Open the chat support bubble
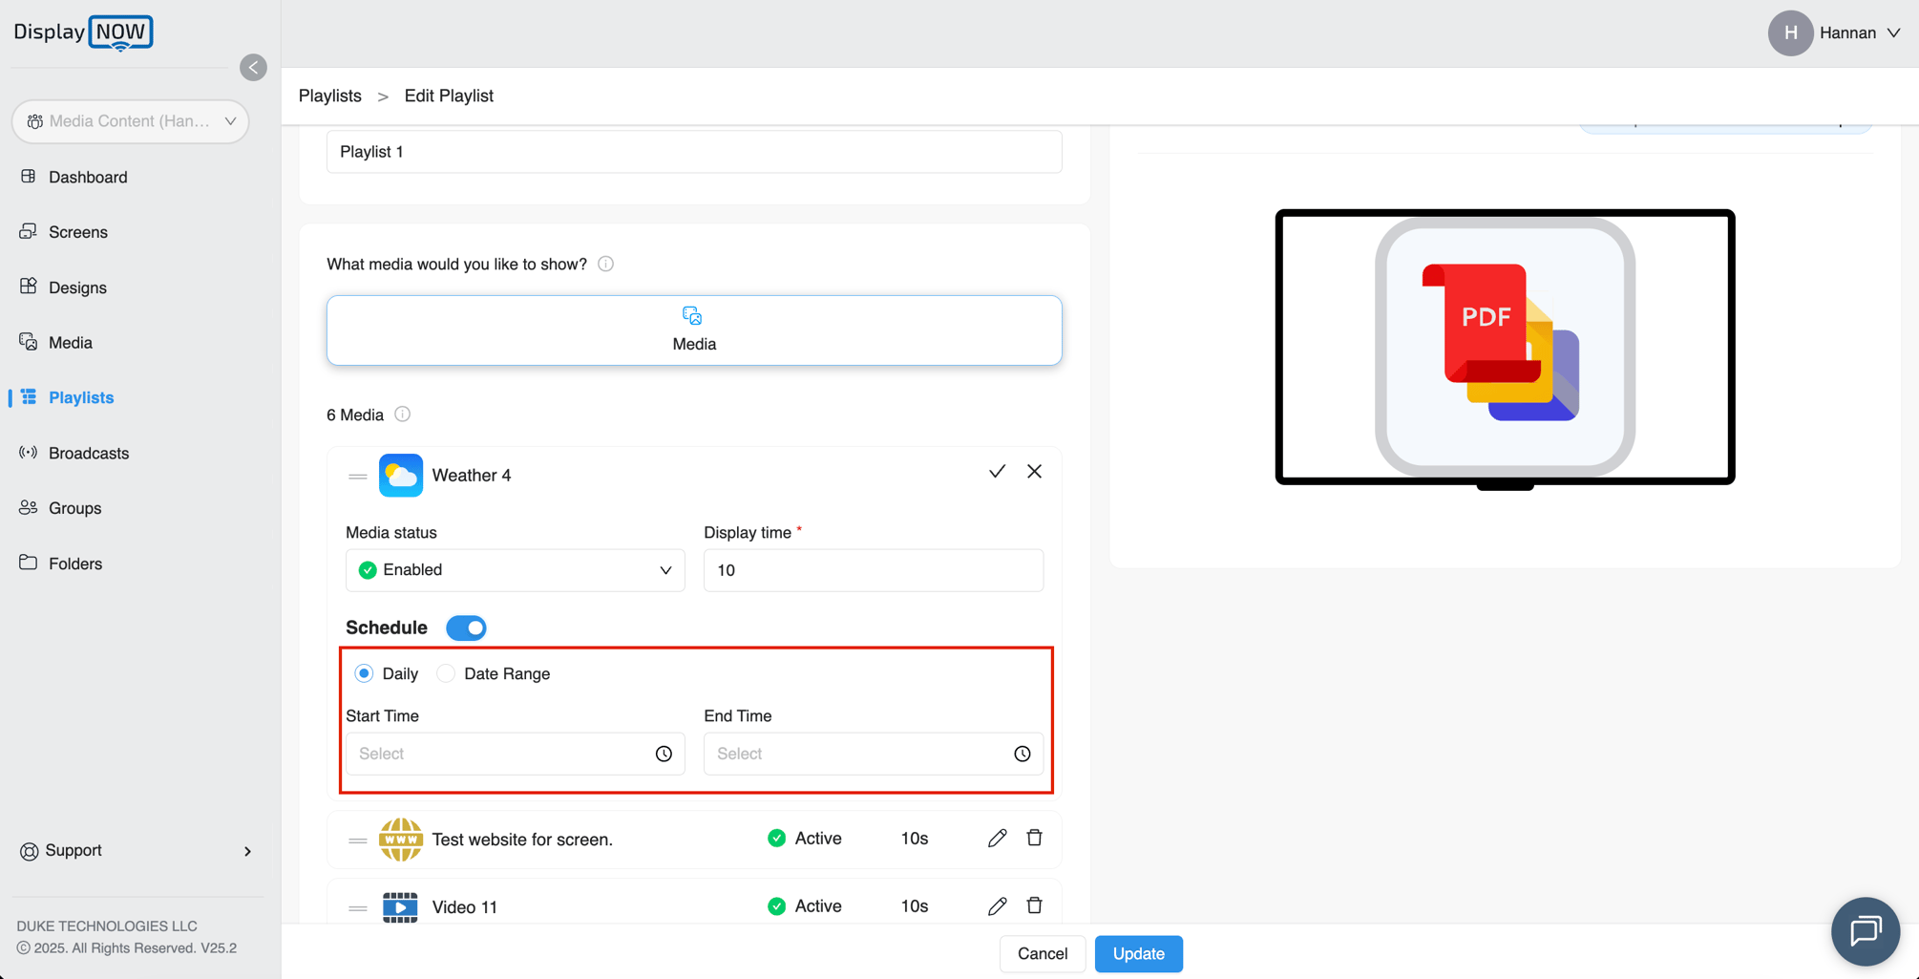This screenshot has width=1919, height=979. point(1865,931)
